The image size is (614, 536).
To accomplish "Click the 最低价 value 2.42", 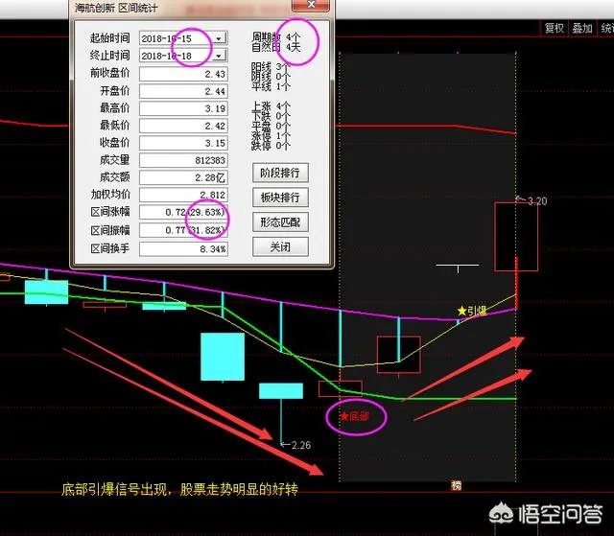I will point(183,126).
